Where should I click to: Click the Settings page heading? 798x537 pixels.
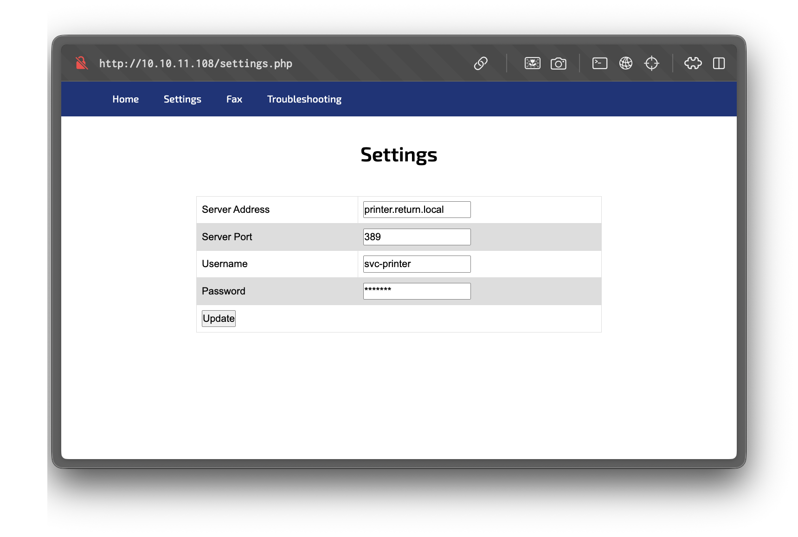pos(399,155)
